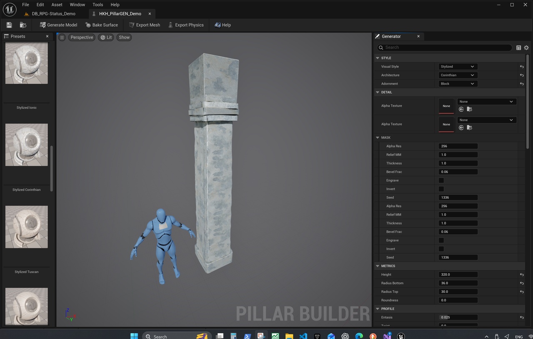Toggle the property matrix table view icon
533x339 pixels.
pos(518,48)
